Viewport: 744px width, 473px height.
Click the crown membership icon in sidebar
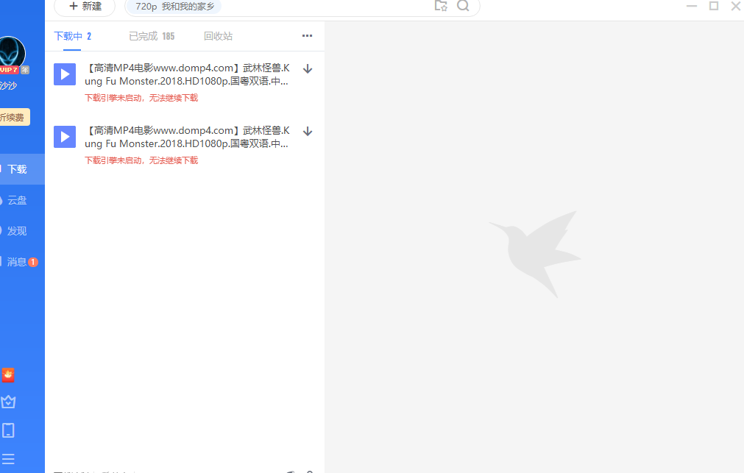[x=8, y=402]
